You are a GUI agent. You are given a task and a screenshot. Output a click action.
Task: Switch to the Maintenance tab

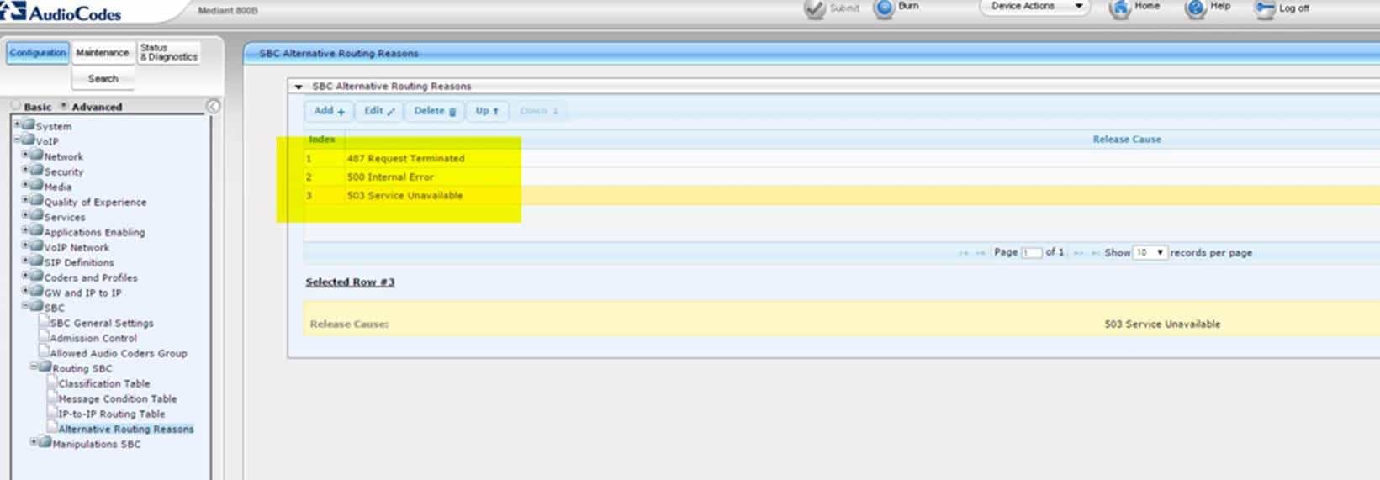pos(103,53)
